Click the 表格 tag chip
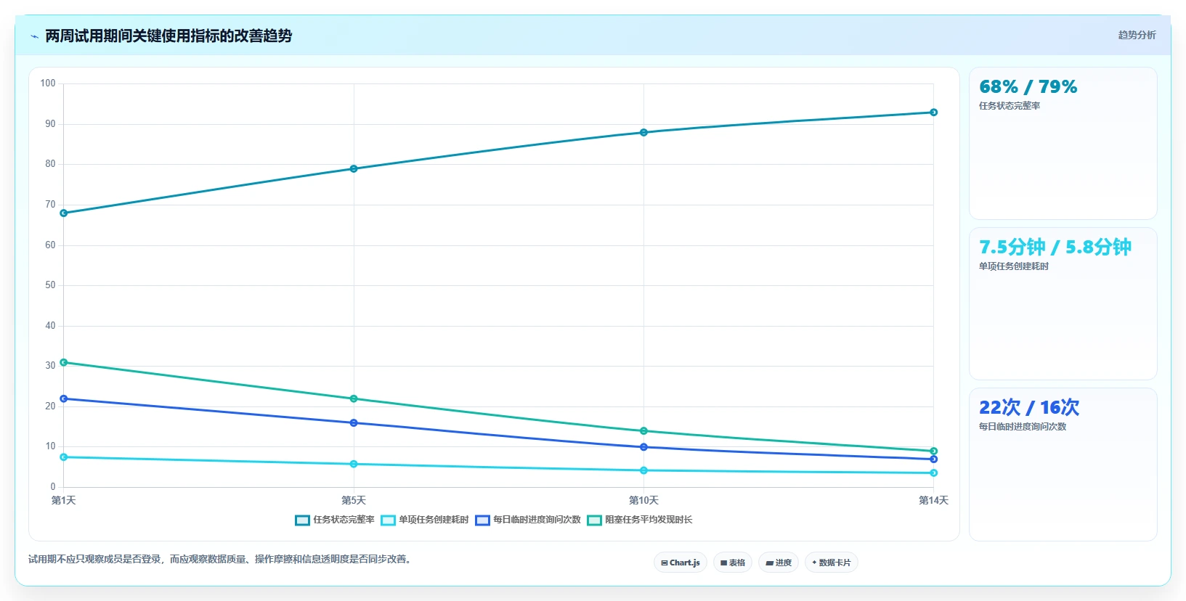The height and width of the screenshot is (601, 1186). click(x=733, y=563)
